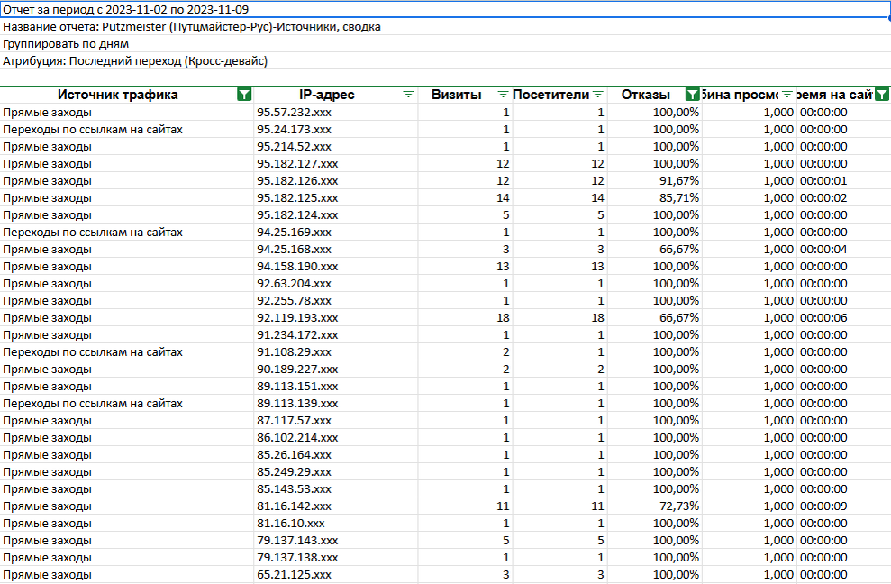The image size is (891, 584).
Task: Select the Источник трафика header cell
Action: pyautogui.click(x=127, y=95)
